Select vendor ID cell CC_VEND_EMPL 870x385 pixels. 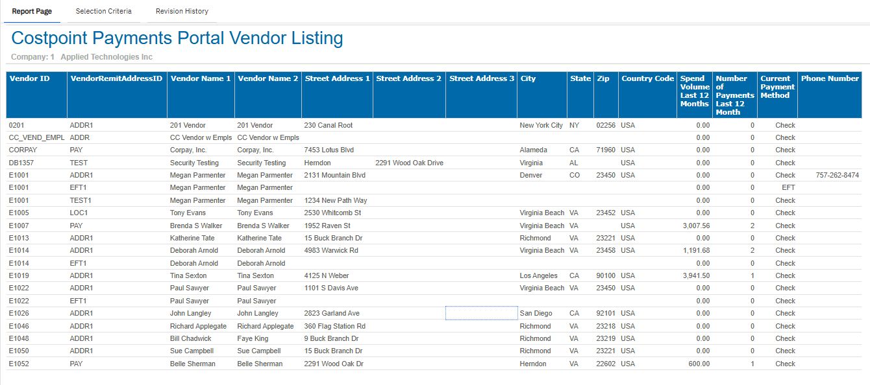pyautogui.click(x=36, y=137)
